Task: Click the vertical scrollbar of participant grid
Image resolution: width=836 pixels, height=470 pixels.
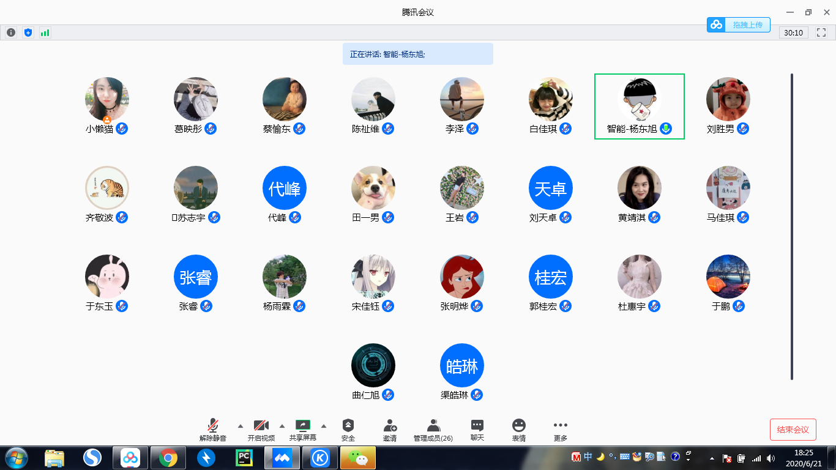Action: coord(792,226)
